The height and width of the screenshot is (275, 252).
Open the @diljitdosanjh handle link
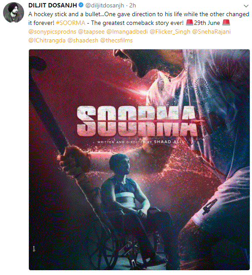tap(105, 5)
